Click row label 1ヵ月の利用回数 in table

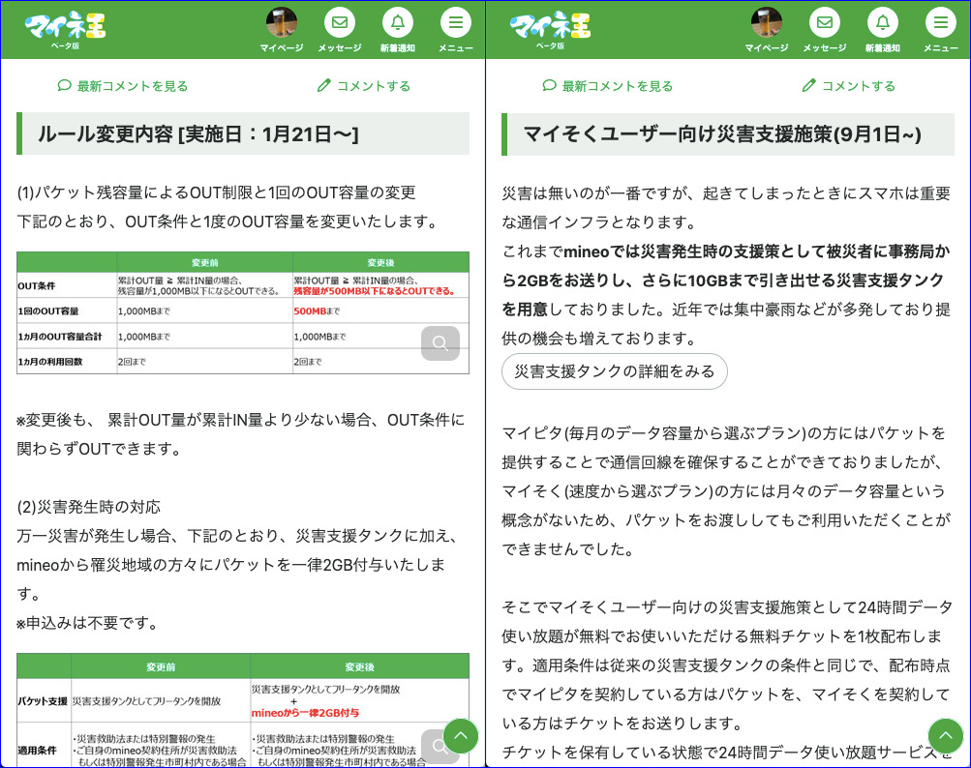pyautogui.click(x=50, y=362)
